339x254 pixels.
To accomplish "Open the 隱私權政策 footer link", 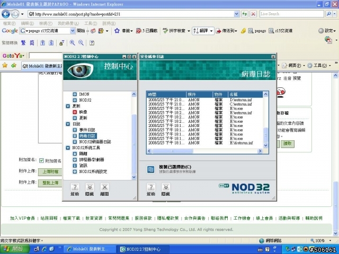I will [x=168, y=218].
